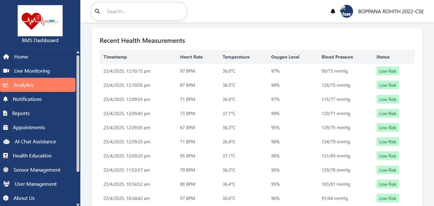Viewport: 434px width, 206px height.
Task: Click the search magnifier icon
Action: click(97, 12)
